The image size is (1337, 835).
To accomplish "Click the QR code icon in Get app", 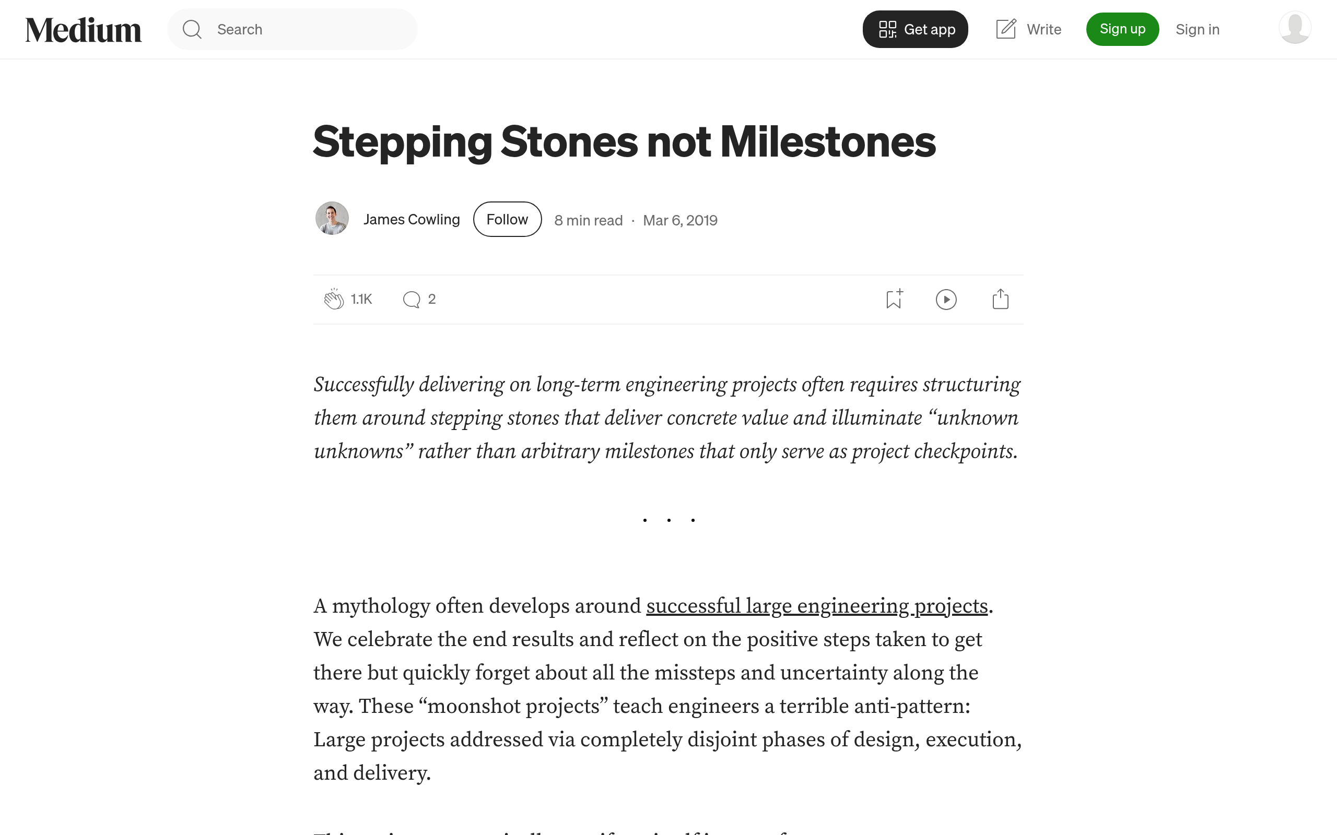I will tap(887, 29).
